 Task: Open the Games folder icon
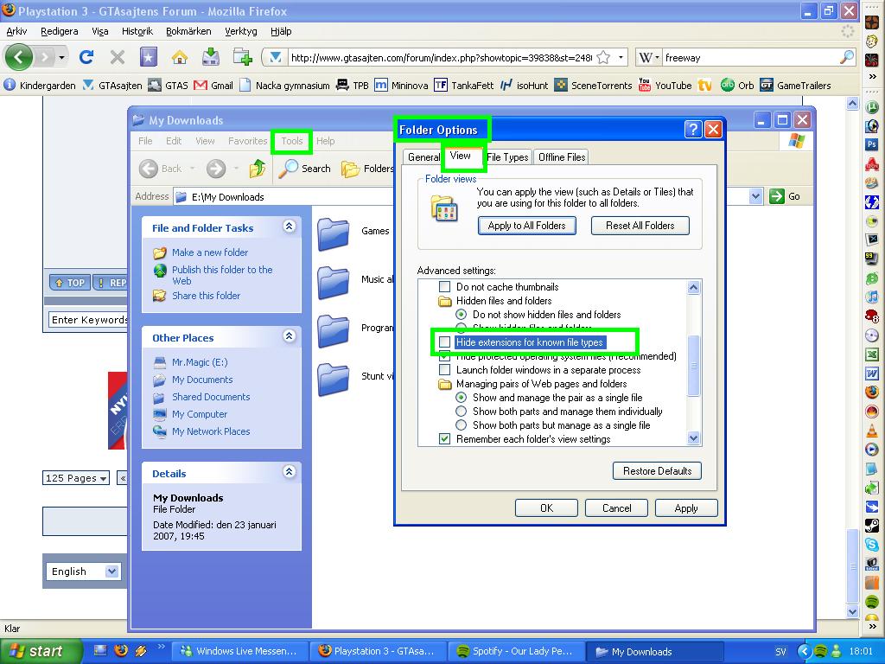334,232
